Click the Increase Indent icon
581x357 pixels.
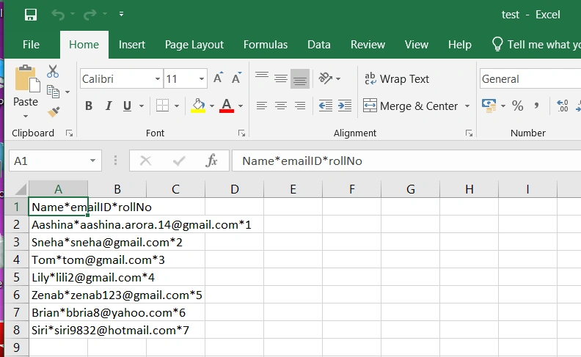coord(345,106)
